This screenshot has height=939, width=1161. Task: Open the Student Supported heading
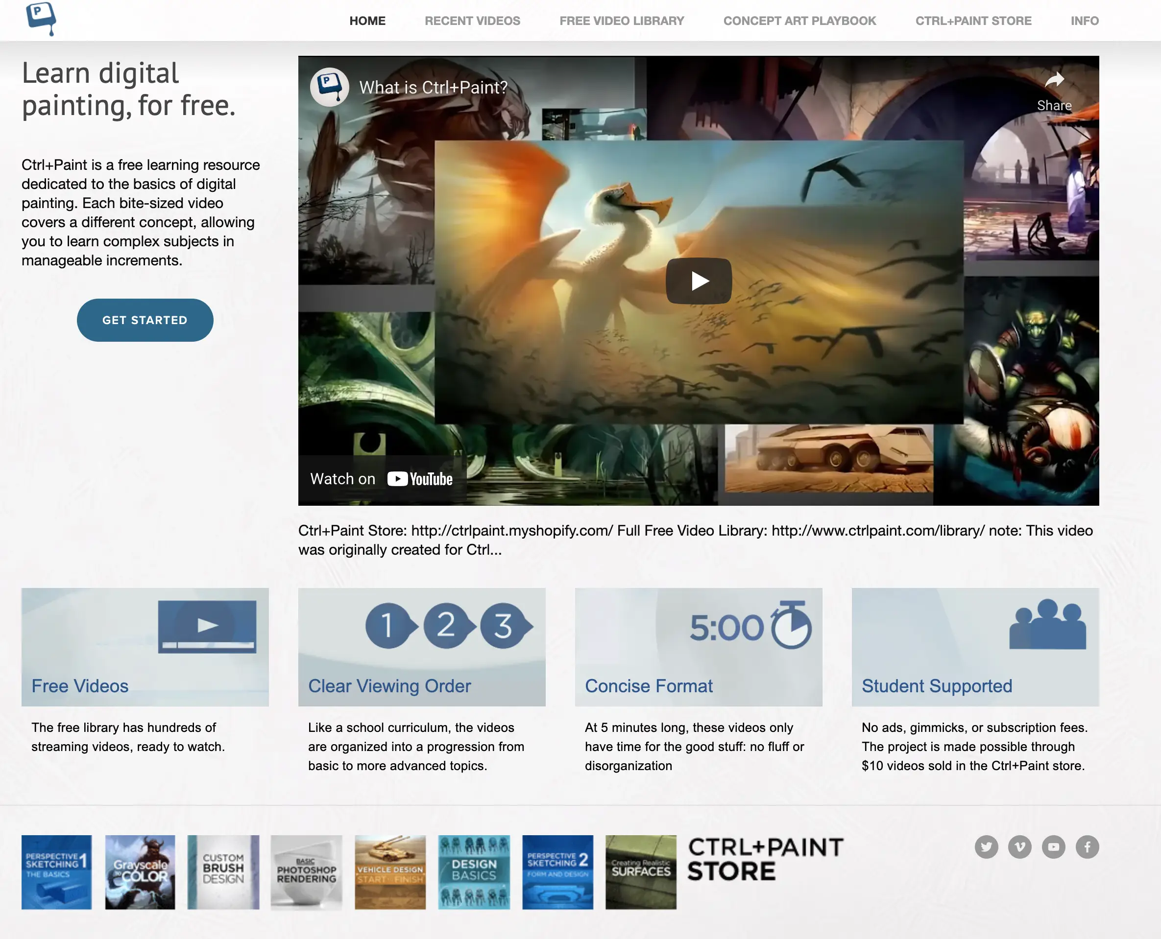936,685
